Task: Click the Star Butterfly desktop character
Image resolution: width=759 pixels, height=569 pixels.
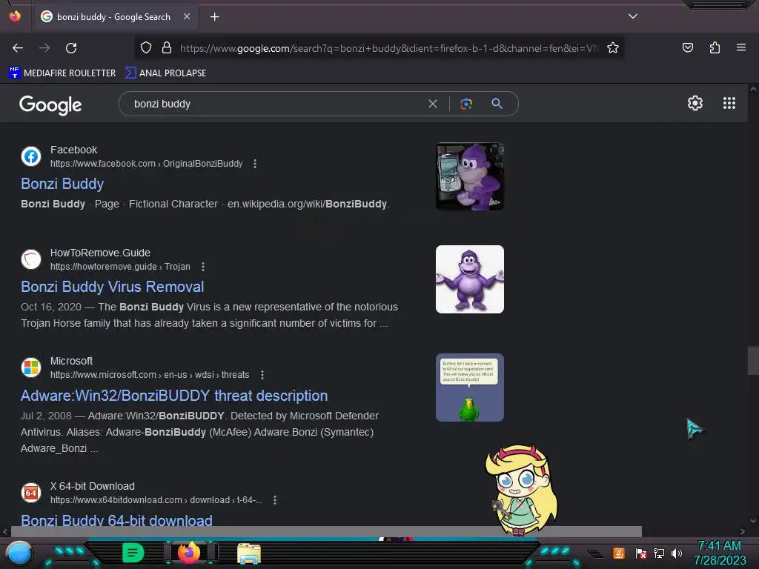Action: pos(521,490)
